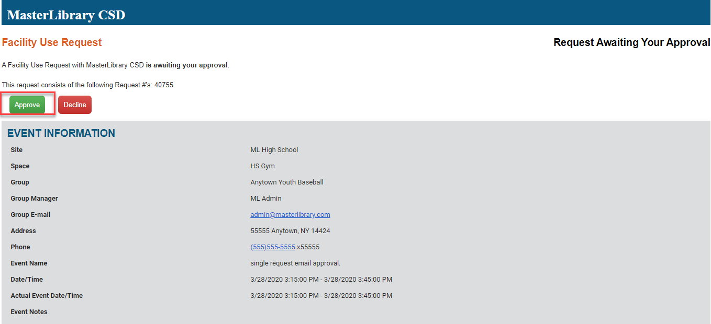Click the x55555 phone extension text
Image resolution: width=711 pixels, height=324 pixels.
[308, 247]
